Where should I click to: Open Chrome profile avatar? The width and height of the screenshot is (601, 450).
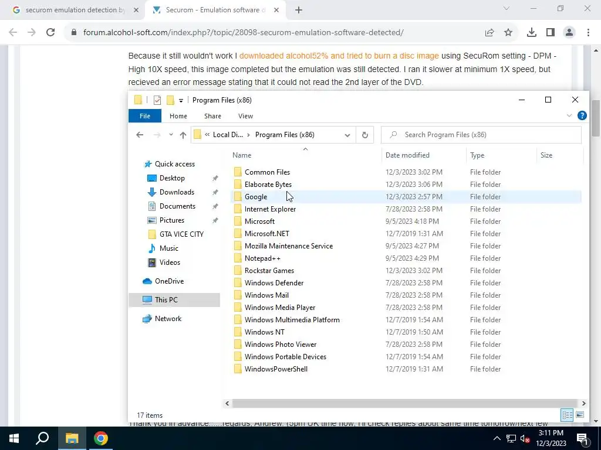coord(569,33)
